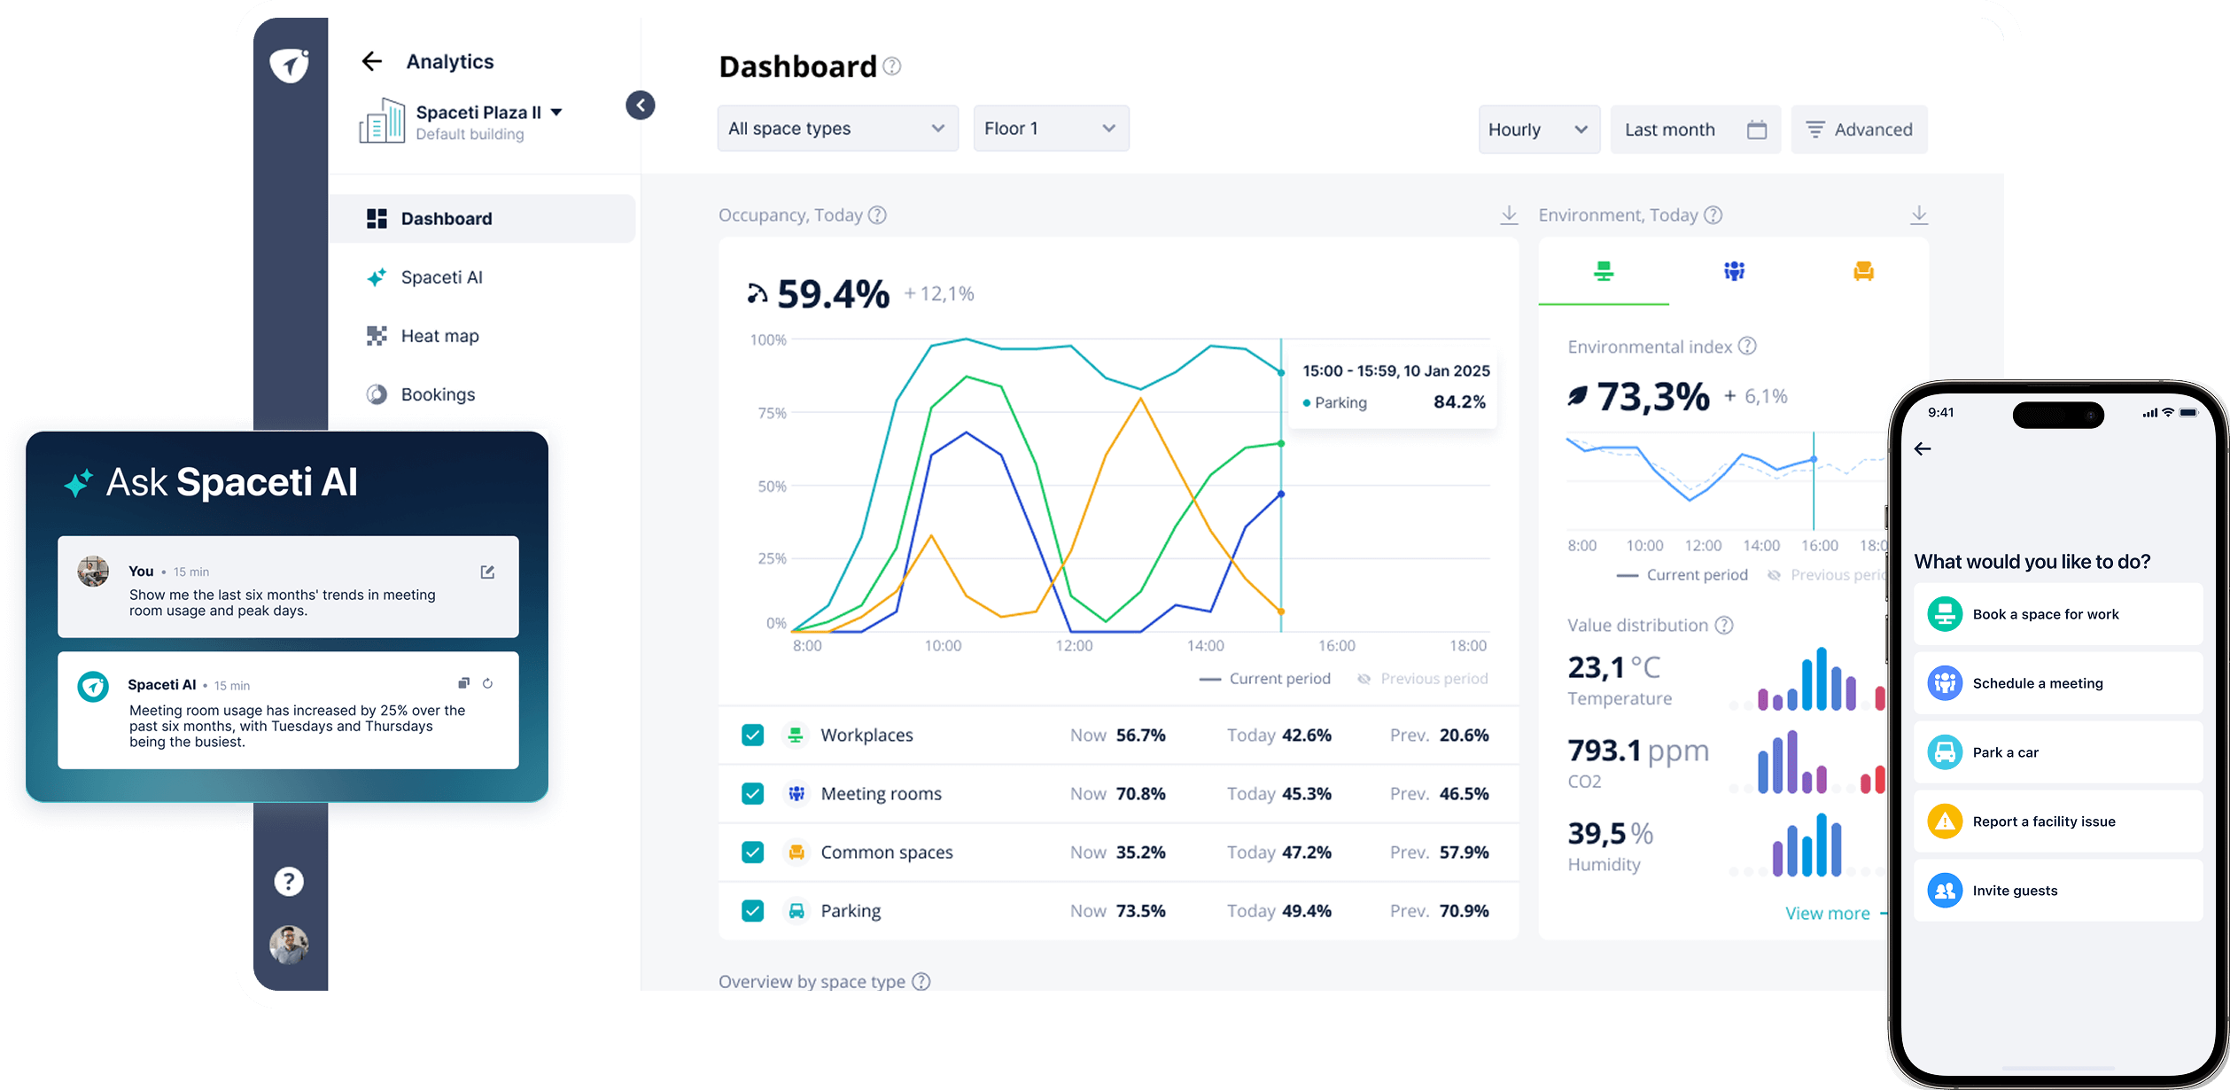Open user profile avatar in sidebar
The width and height of the screenshot is (2230, 1090).
(289, 945)
